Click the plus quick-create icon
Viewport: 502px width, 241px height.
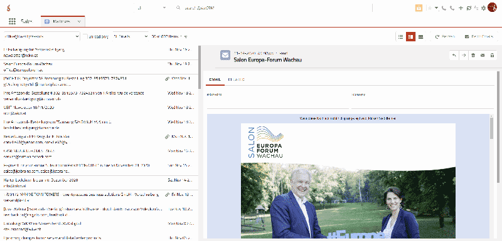[461, 8]
